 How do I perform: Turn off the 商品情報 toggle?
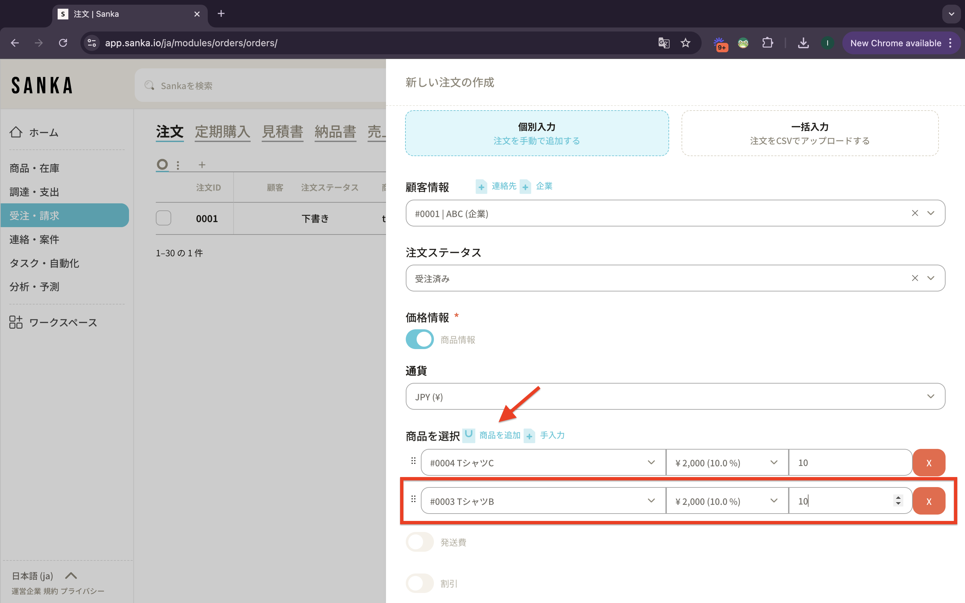[420, 339]
